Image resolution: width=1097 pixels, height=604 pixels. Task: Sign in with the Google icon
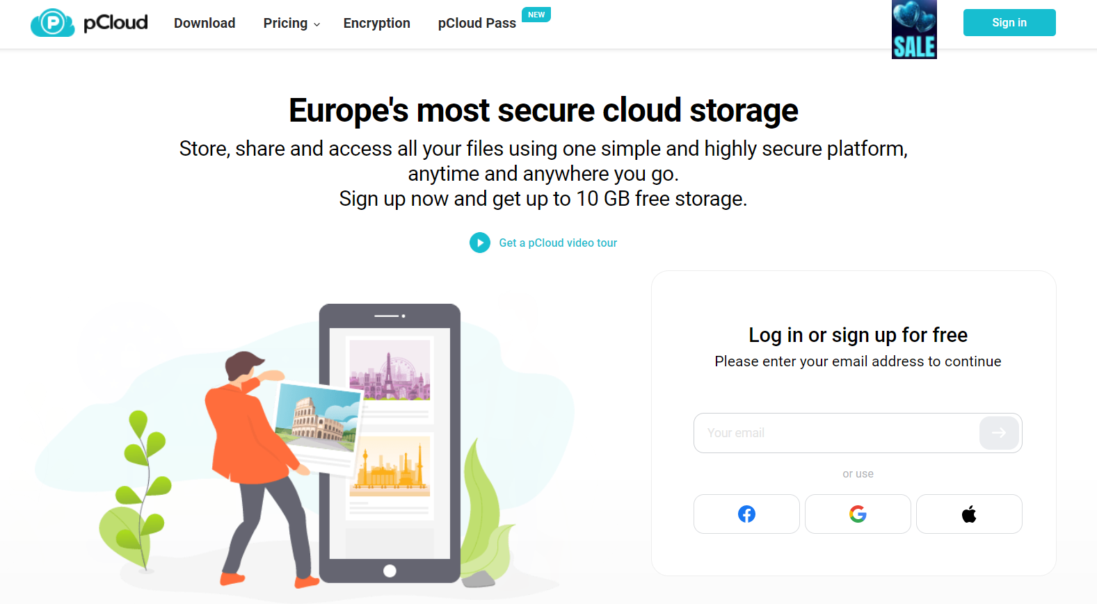coord(858,514)
